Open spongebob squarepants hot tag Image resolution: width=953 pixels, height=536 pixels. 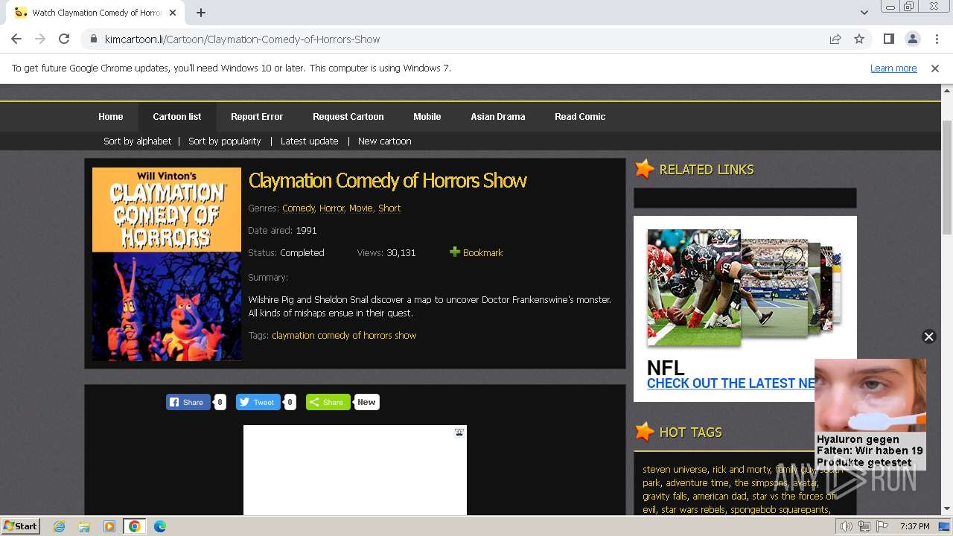pyautogui.click(x=779, y=510)
